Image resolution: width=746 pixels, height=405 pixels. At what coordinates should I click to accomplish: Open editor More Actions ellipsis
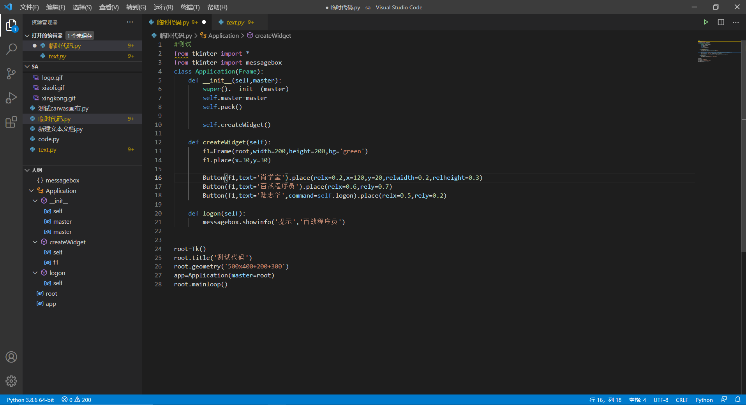click(735, 22)
